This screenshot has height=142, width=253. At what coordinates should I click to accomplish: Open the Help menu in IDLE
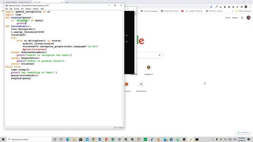[x=42, y=9]
